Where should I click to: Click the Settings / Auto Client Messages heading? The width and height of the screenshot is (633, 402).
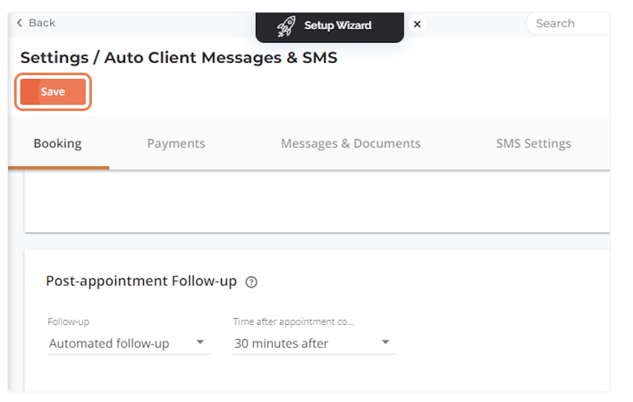[179, 58]
